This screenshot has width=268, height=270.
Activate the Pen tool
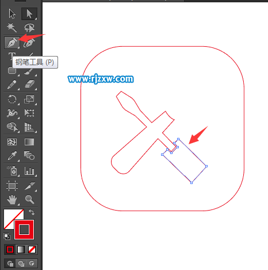click(x=12, y=42)
